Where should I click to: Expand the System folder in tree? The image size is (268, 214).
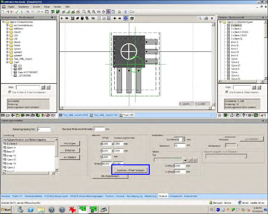tap(7, 49)
